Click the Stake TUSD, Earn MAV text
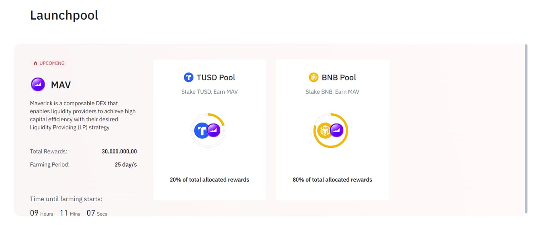 (209, 92)
